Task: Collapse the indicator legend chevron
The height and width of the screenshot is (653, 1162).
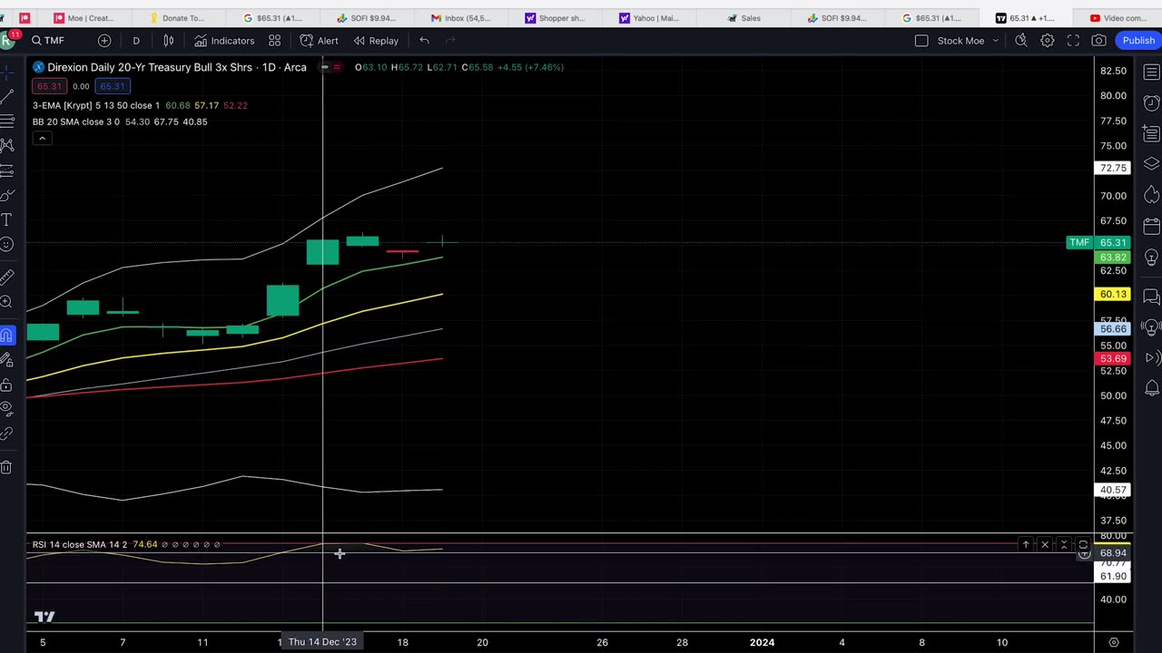Action: [x=42, y=138]
